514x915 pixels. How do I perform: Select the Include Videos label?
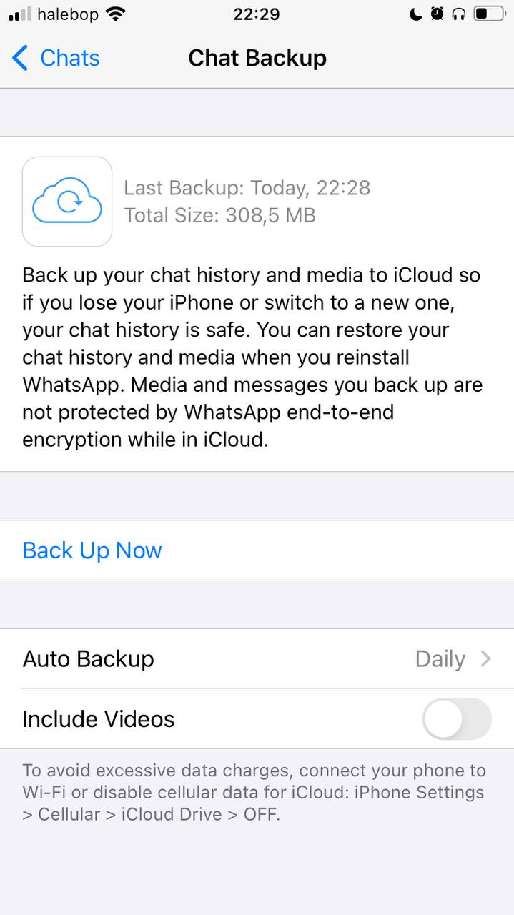(x=99, y=719)
